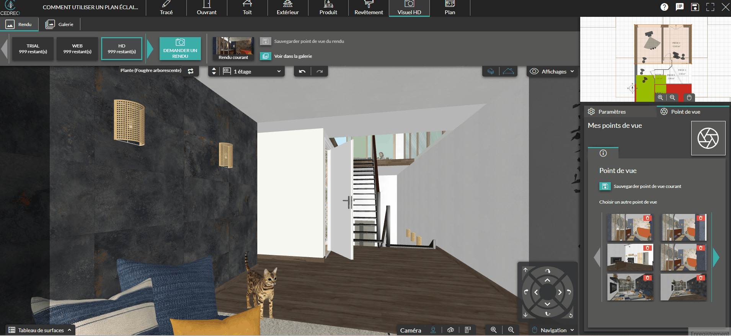
Task: Open the 1 étage floor dropdown
Action: tap(253, 72)
